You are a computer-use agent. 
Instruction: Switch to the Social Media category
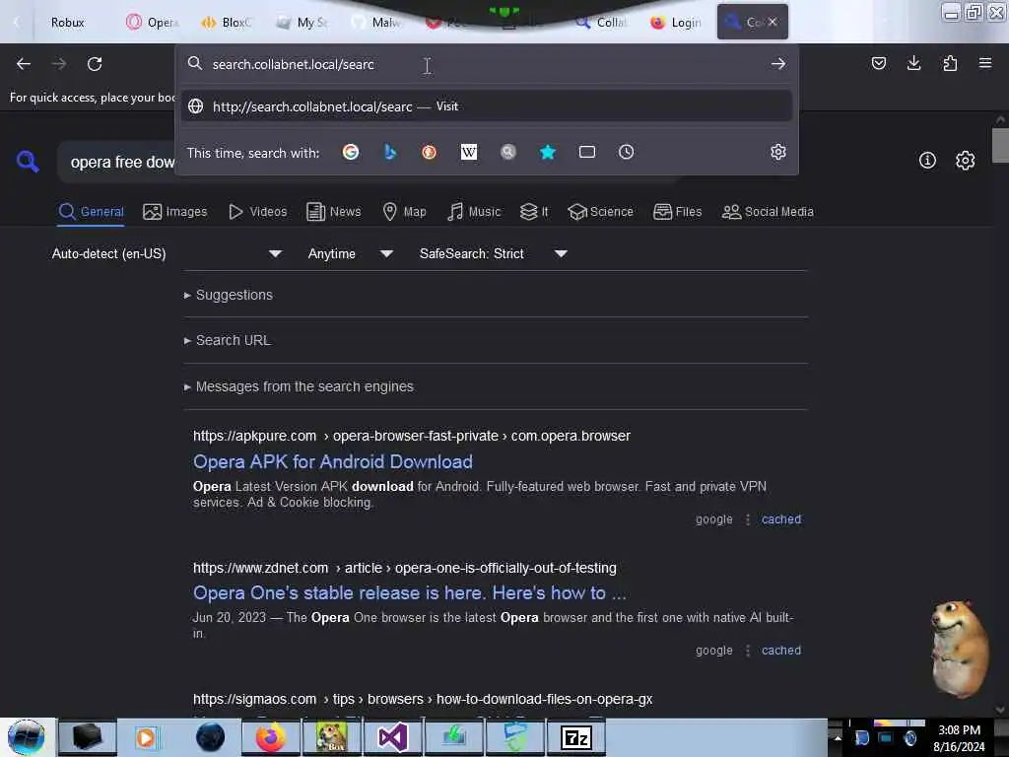click(x=768, y=212)
